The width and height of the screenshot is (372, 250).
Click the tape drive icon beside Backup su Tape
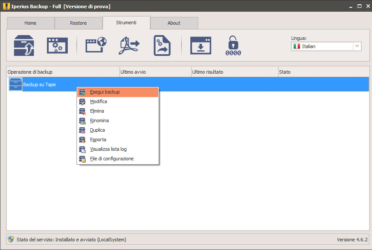point(15,84)
